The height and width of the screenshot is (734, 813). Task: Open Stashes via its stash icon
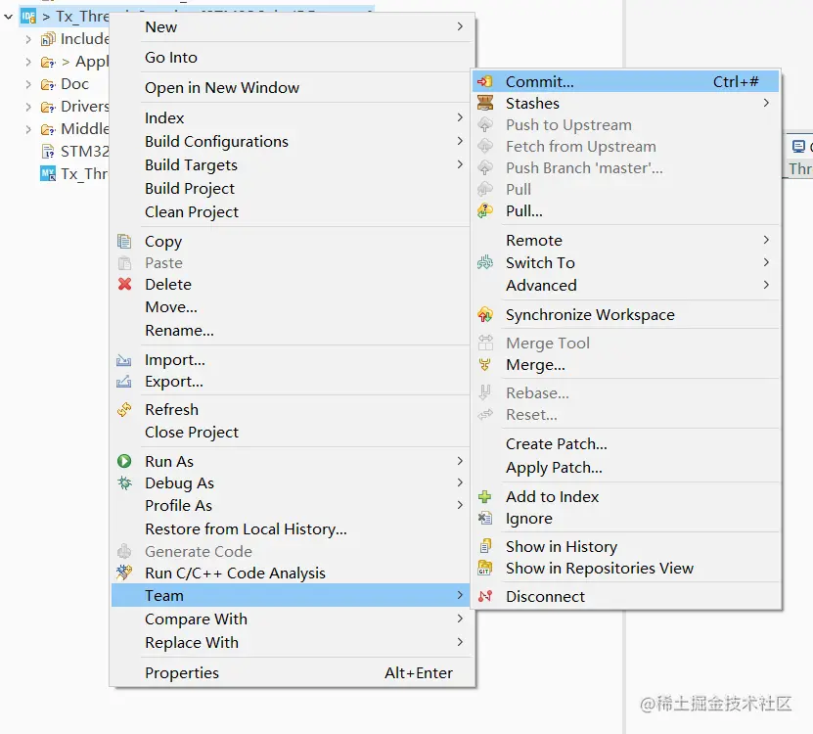pyautogui.click(x=486, y=103)
